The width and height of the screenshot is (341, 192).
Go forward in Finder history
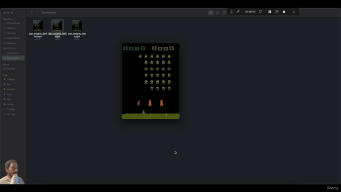(x=37, y=13)
